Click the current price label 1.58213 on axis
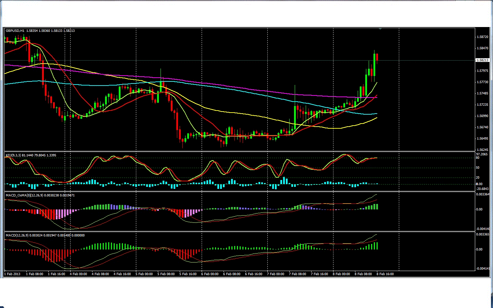 [x=482, y=60]
